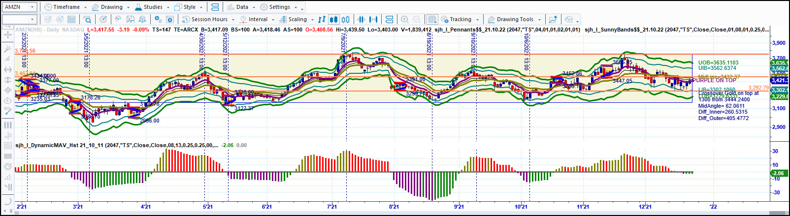Open the Style menu
The image size is (790, 216).
189,7
